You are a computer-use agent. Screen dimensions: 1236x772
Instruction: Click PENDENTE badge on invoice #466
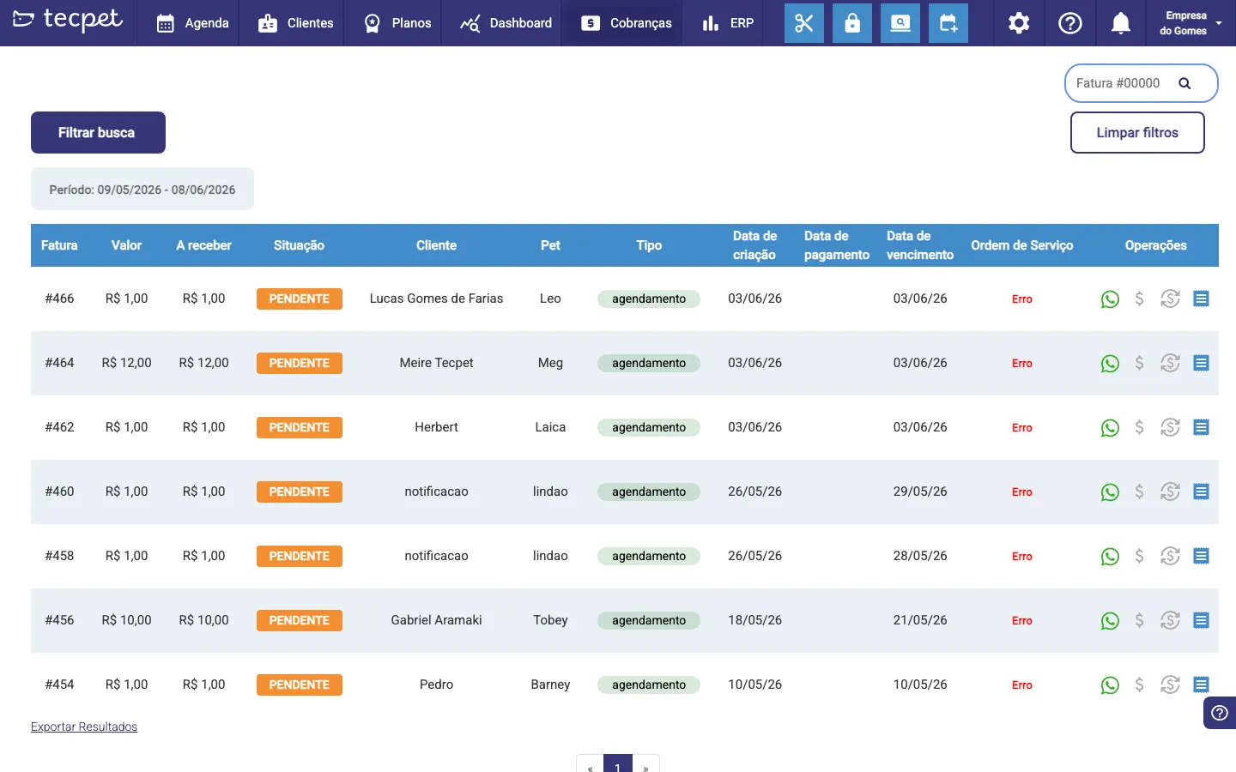pyautogui.click(x=300, y=299)
